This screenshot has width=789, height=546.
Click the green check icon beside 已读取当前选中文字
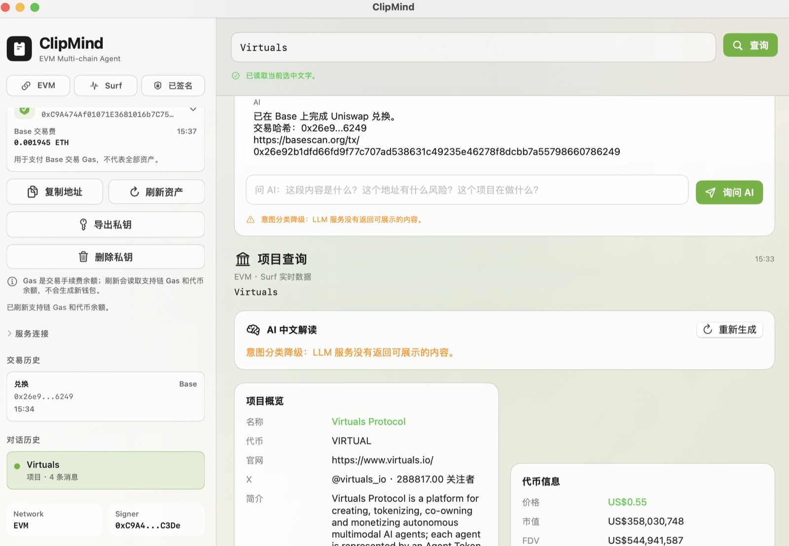(x=236, y=76)
